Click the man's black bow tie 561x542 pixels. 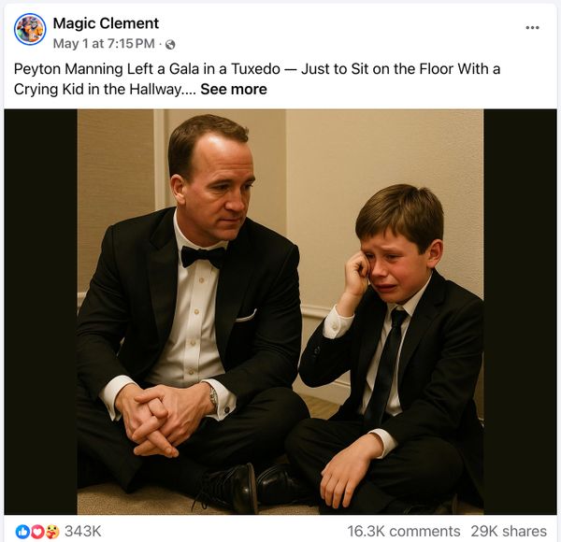point(204,255)
